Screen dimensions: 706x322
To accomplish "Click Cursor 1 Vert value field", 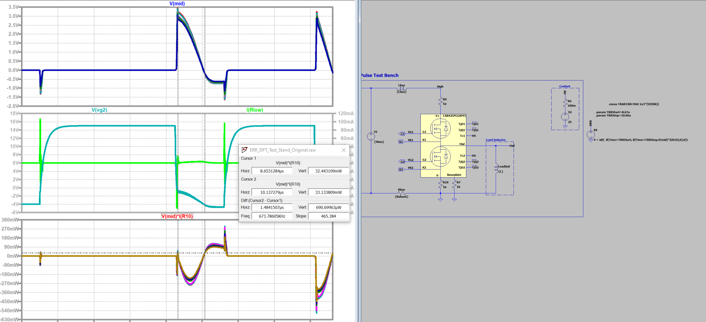I will [328, 171].
